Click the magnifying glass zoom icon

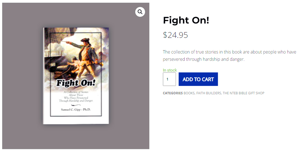pos(140,12)
